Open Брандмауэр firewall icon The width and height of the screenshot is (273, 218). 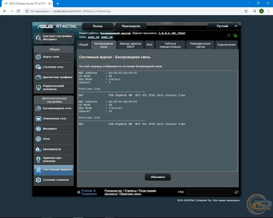tap(38, 149)
